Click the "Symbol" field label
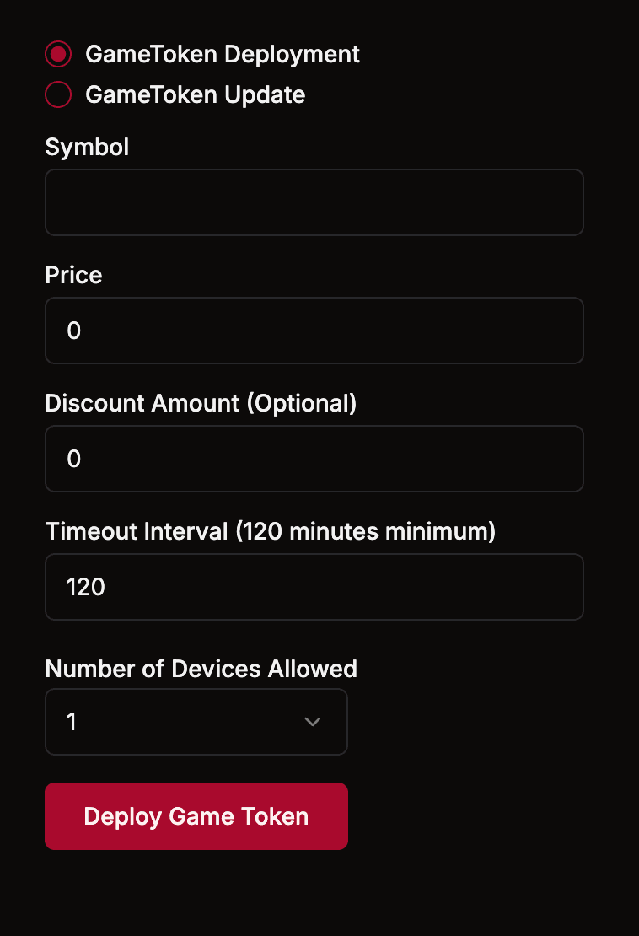 (87, 147)
